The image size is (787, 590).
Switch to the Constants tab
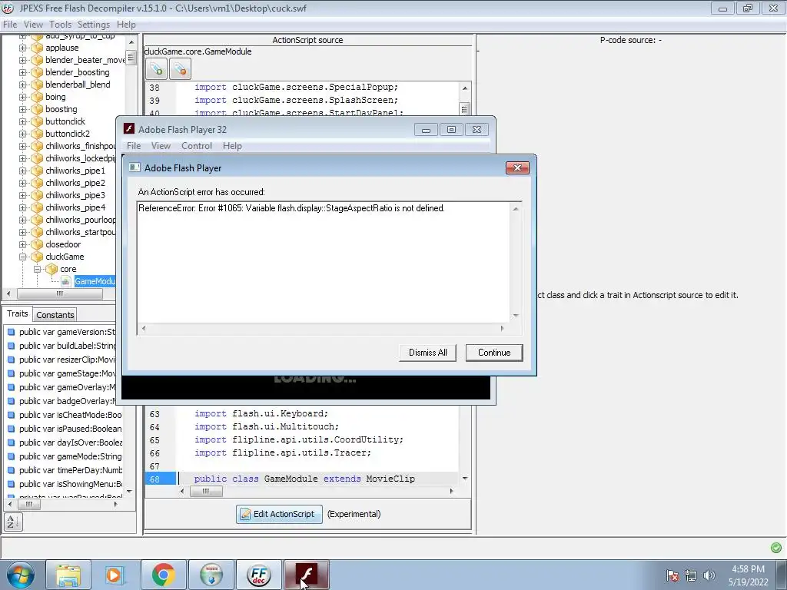55,315
